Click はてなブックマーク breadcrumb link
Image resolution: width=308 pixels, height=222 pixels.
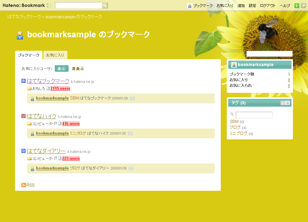[24, 17]
